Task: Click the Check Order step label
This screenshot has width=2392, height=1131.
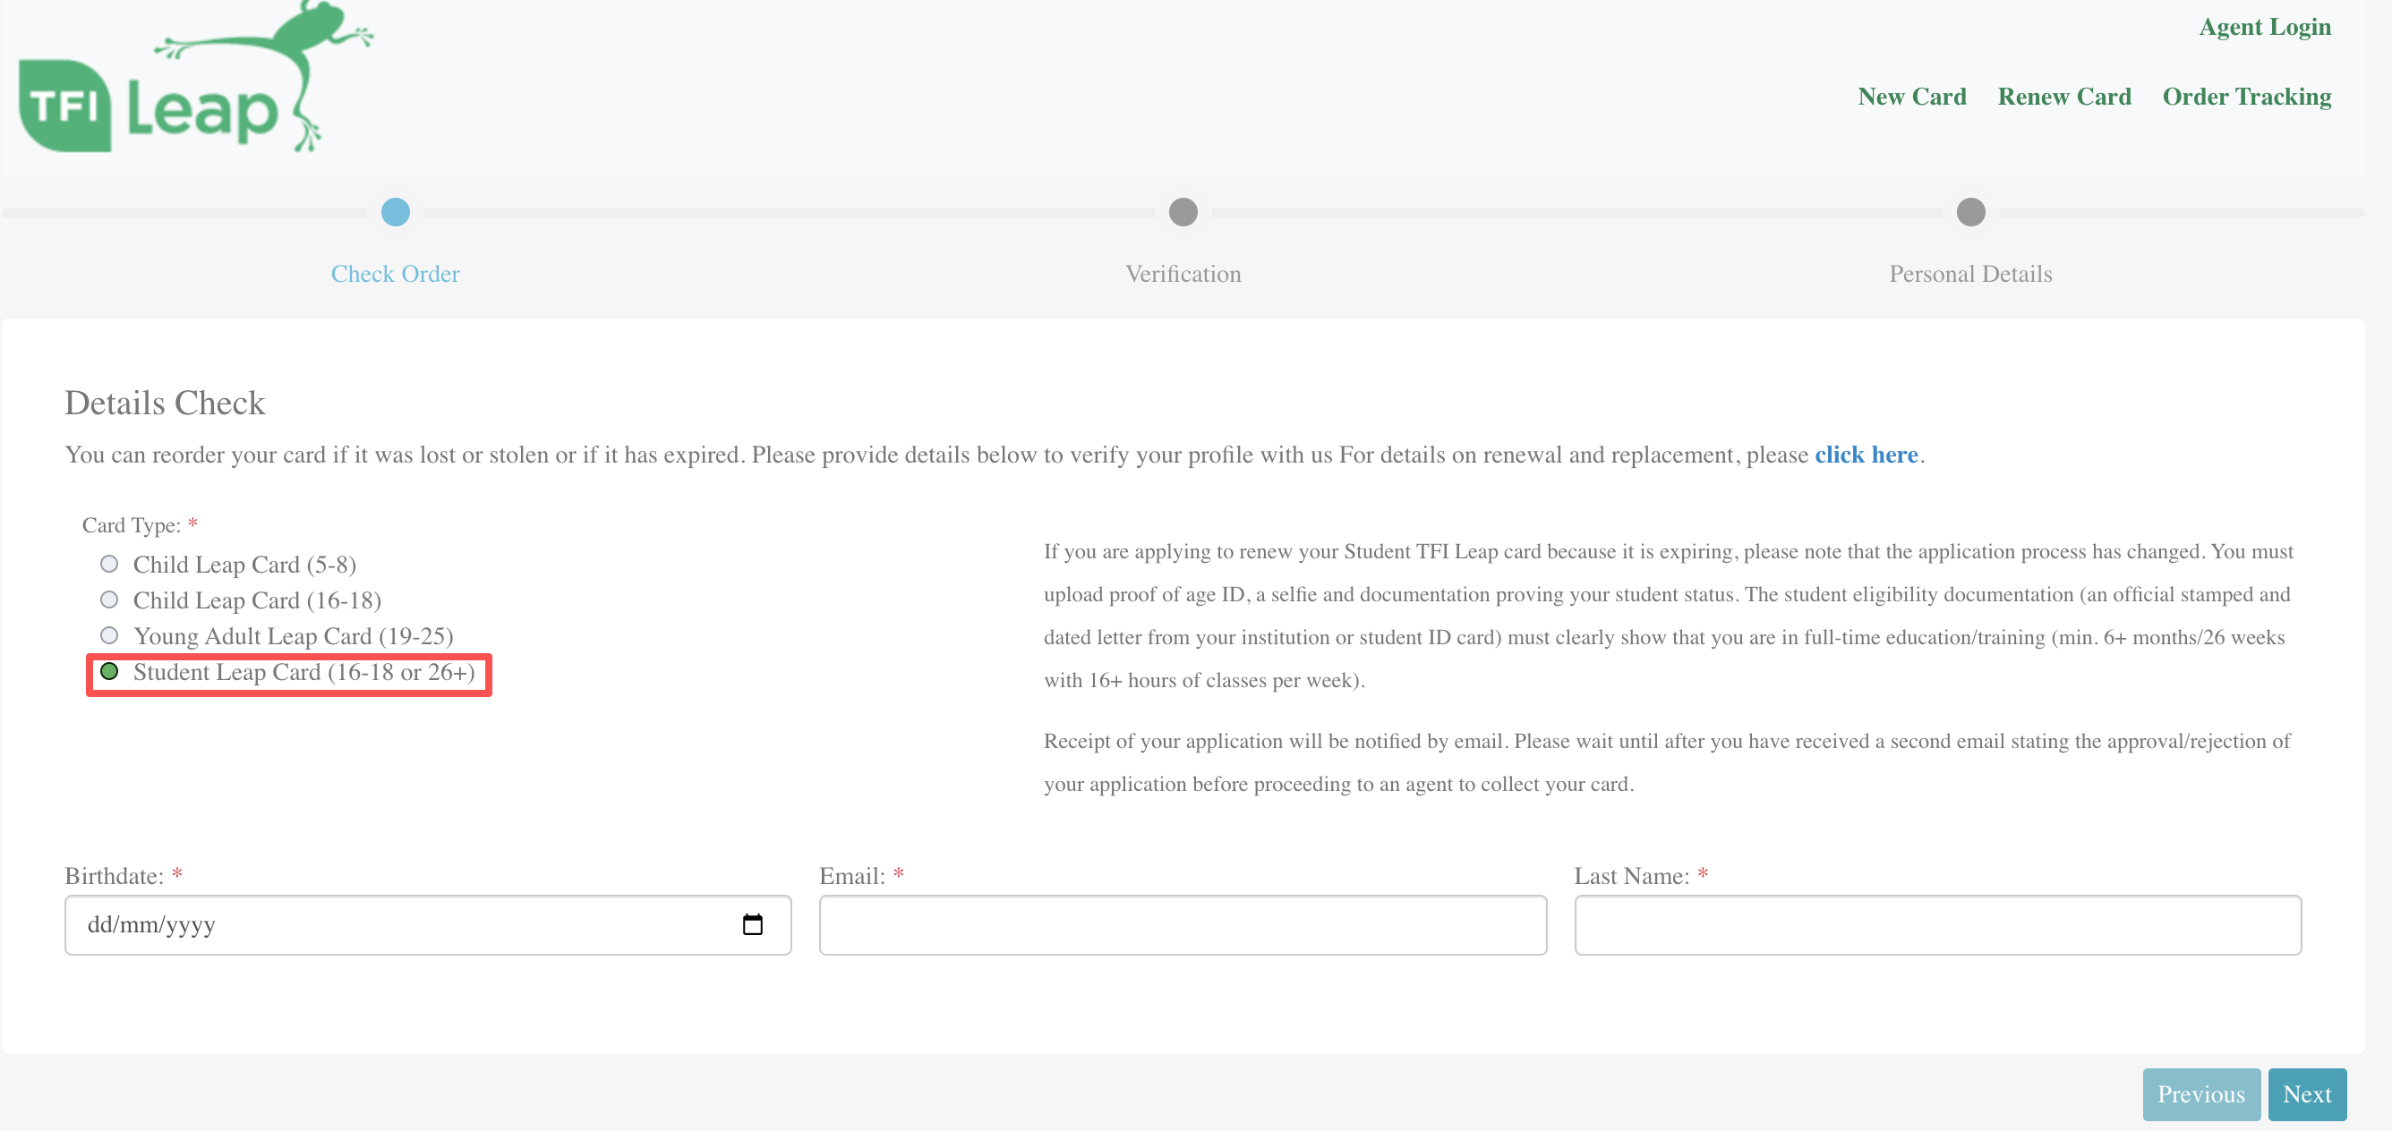Action: click(x=396, y=274)
